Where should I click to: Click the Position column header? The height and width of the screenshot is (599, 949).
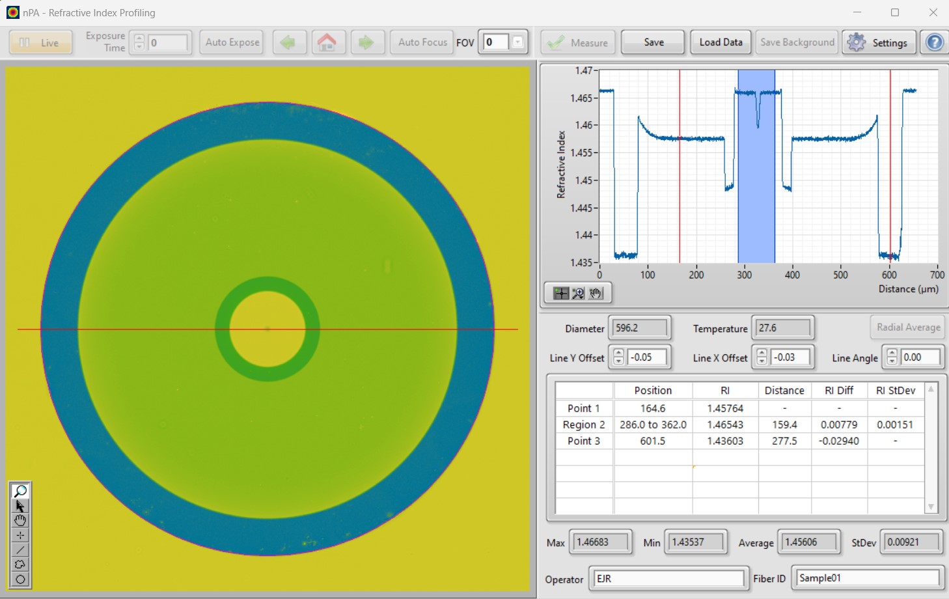click(653, 391)
